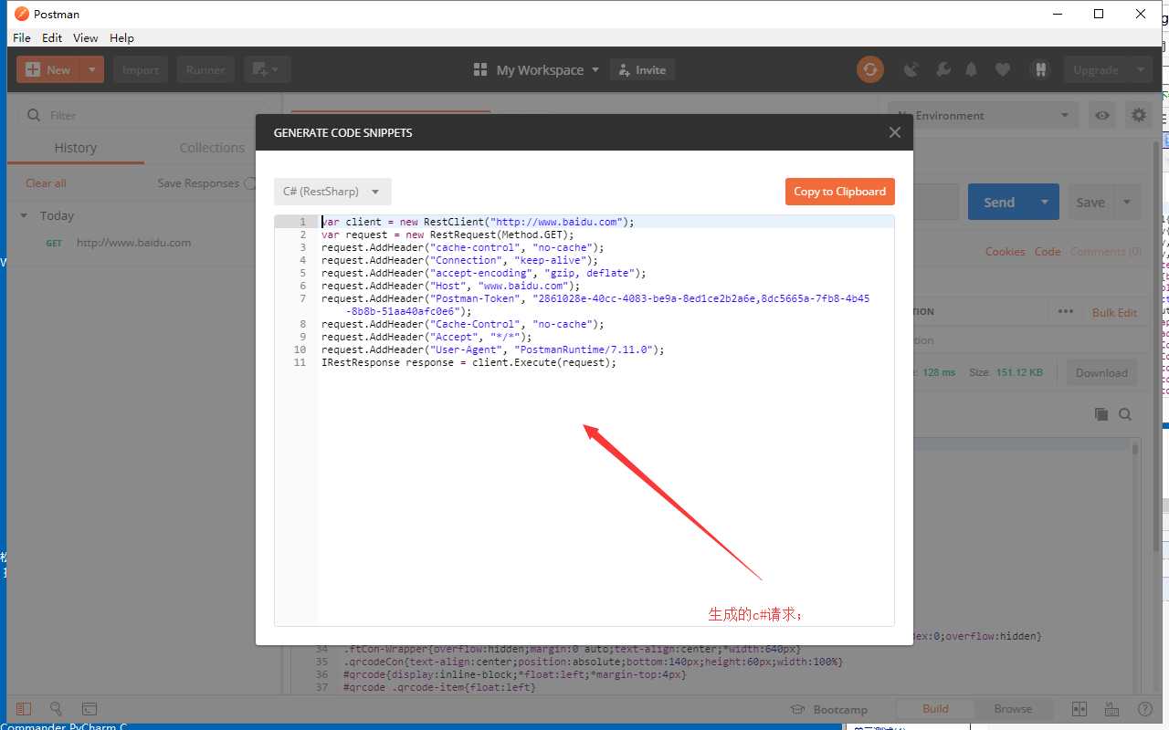Switch to the Collections tab
The width and height of the screenshot is (1169, 730).
pyautogui.click(x=212, y=148)
